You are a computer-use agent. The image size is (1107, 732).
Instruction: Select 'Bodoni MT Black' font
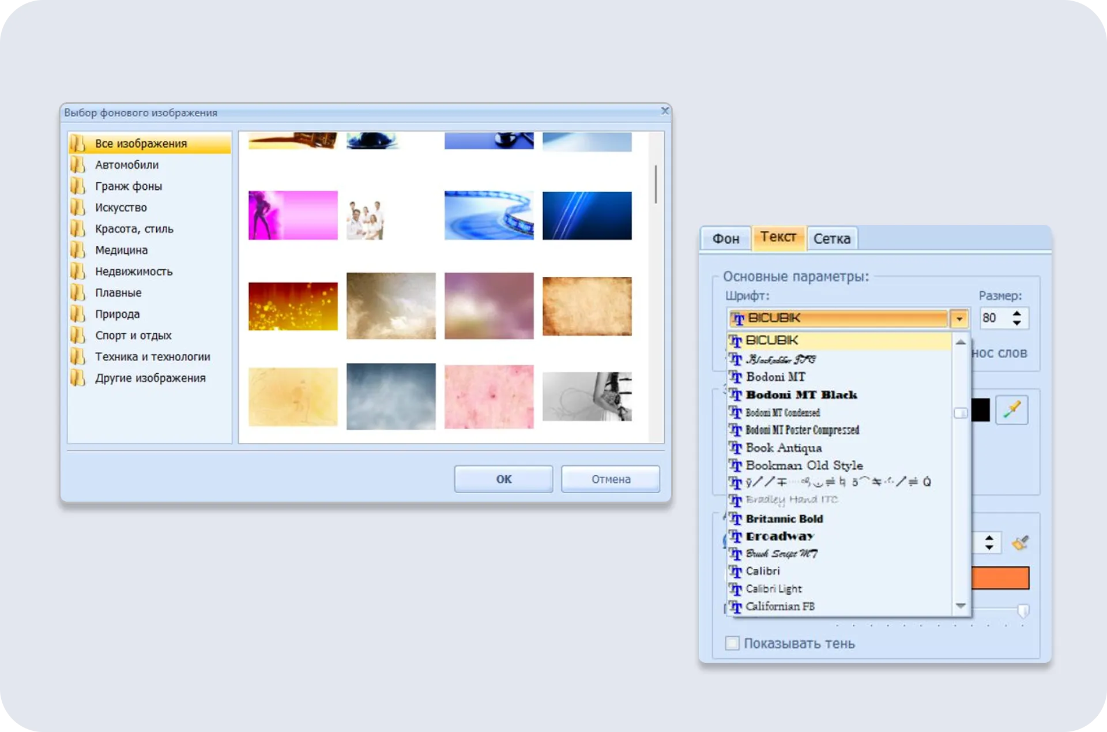839,395
